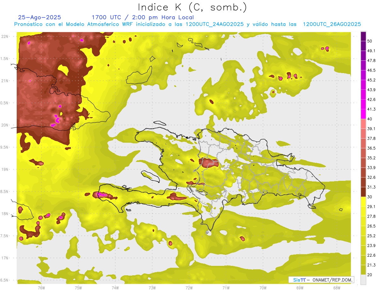Click the colorbar value "21.3"
Viewport: 378px width, 292px height.
pos(371,265)
